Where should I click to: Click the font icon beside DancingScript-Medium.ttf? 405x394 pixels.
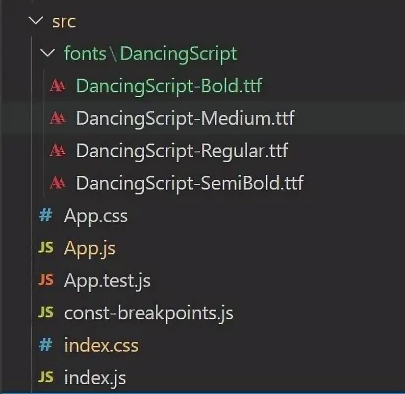coord(57,118)
